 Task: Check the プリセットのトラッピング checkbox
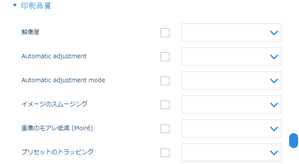point(165,152)
